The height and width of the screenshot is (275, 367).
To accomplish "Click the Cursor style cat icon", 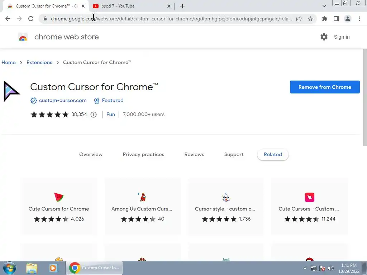I will 226,197.
